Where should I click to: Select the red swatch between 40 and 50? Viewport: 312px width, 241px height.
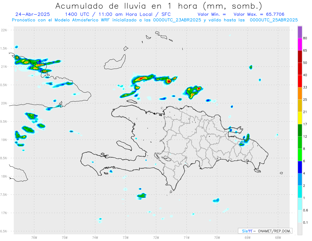tap(300, 69)
